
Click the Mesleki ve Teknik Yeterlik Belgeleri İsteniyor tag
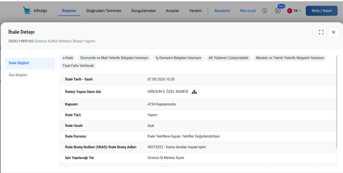290,58
